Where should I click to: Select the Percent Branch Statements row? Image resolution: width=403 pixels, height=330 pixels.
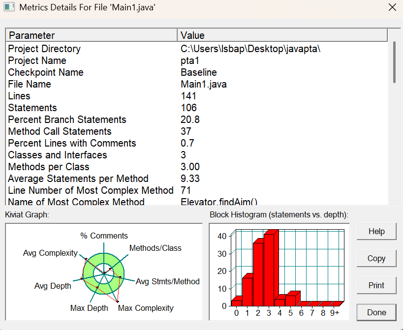point(197,120)
